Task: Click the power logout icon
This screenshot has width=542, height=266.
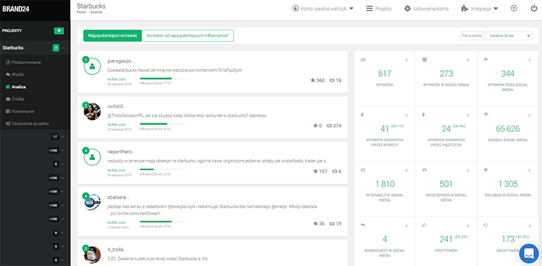Action: click(x=534, y=9)
